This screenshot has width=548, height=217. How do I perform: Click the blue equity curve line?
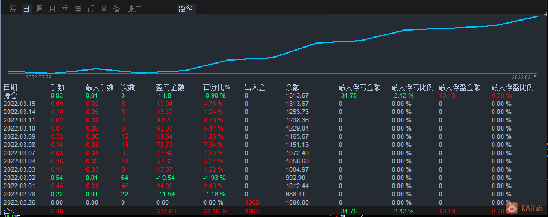pyautogui.click(x=273, y=57)
